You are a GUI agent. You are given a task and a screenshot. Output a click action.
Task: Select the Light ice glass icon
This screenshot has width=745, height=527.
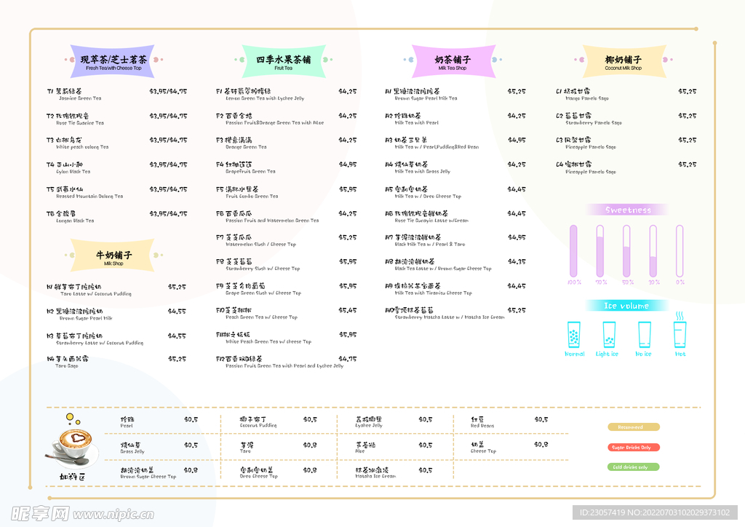(x=608, y=335)
